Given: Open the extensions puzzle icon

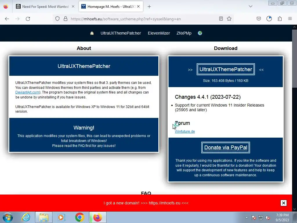Looking at the screenshot, I should click(x=280, y=19).
